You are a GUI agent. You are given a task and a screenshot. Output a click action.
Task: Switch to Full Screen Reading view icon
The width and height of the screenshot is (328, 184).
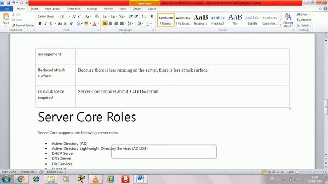[x=270, y=172]
